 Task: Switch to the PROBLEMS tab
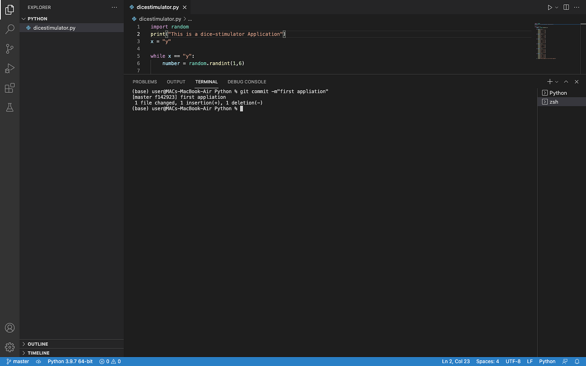[x=144, y=82]
